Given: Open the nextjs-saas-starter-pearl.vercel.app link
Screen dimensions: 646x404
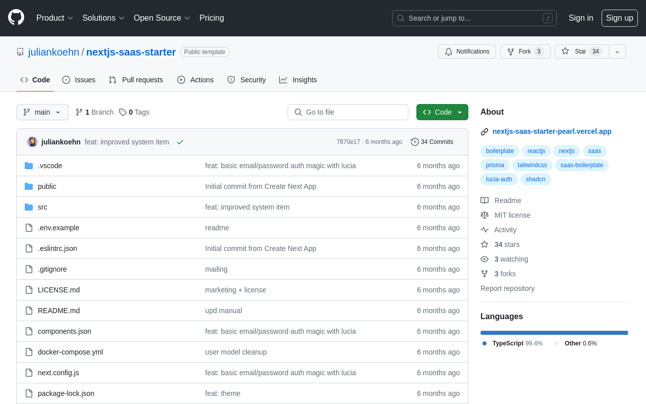Looking at the screenshot, I should point(552,131).
